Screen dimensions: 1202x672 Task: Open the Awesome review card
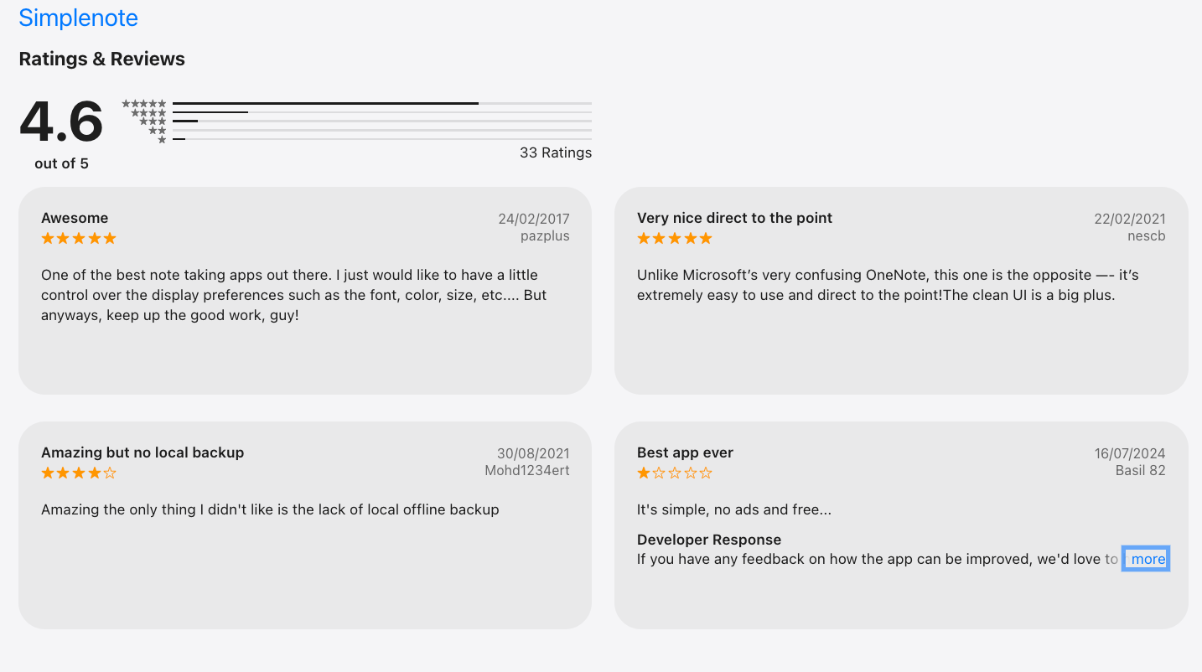(305, 291)
